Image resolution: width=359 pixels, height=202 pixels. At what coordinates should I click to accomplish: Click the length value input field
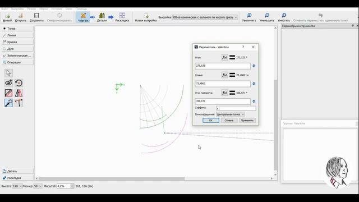point(223,84)
